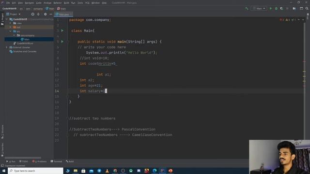310x174 pixels.
Task: Open the Project view selector dropdown
Action: [x=14, y=14]
